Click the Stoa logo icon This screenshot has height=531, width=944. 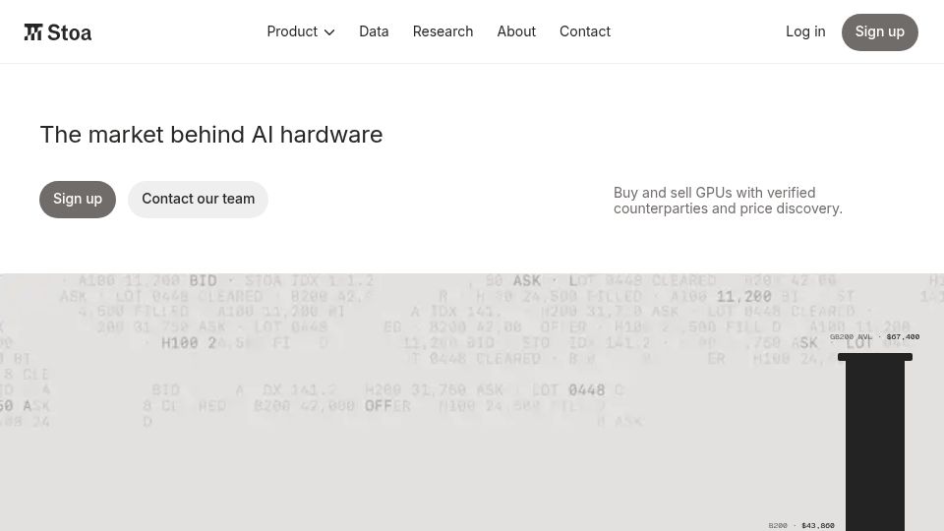click(33, 31)
